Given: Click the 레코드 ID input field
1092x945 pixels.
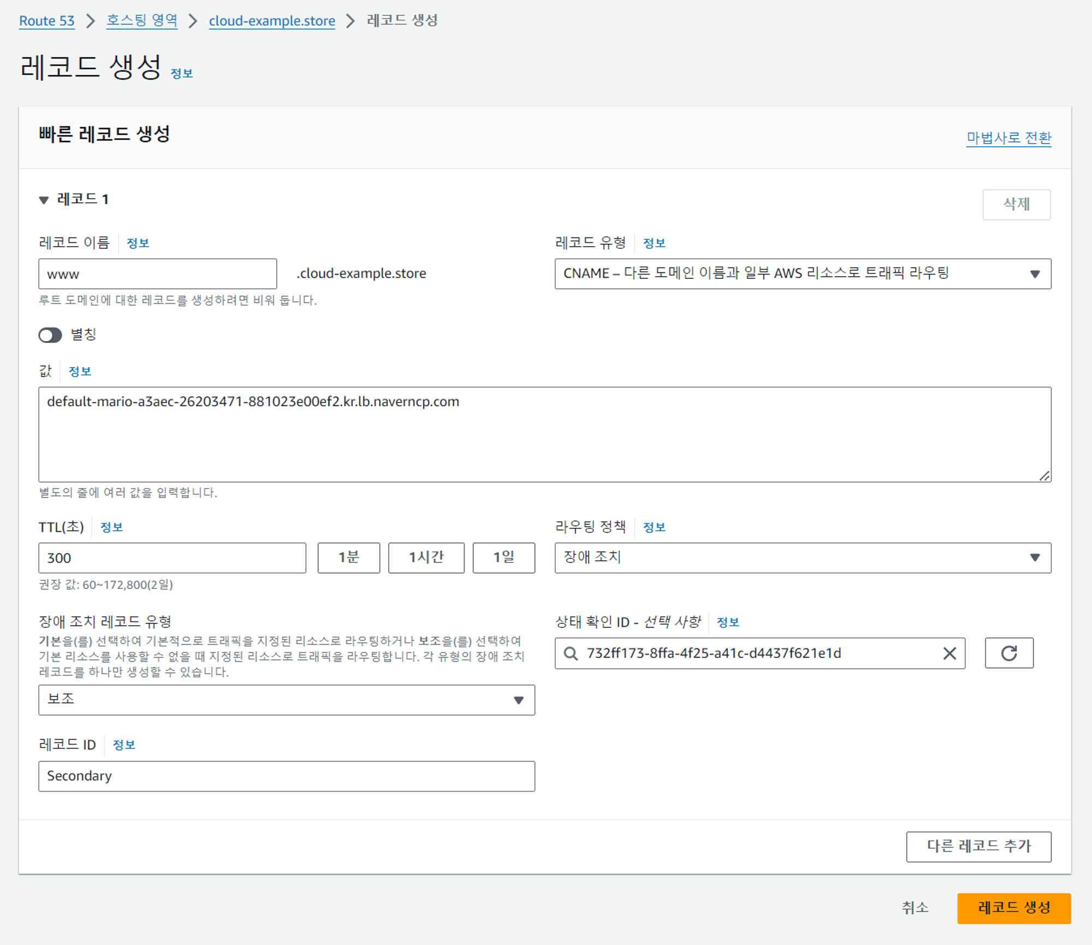Looking at the screenshot, I should coord(286,776).
